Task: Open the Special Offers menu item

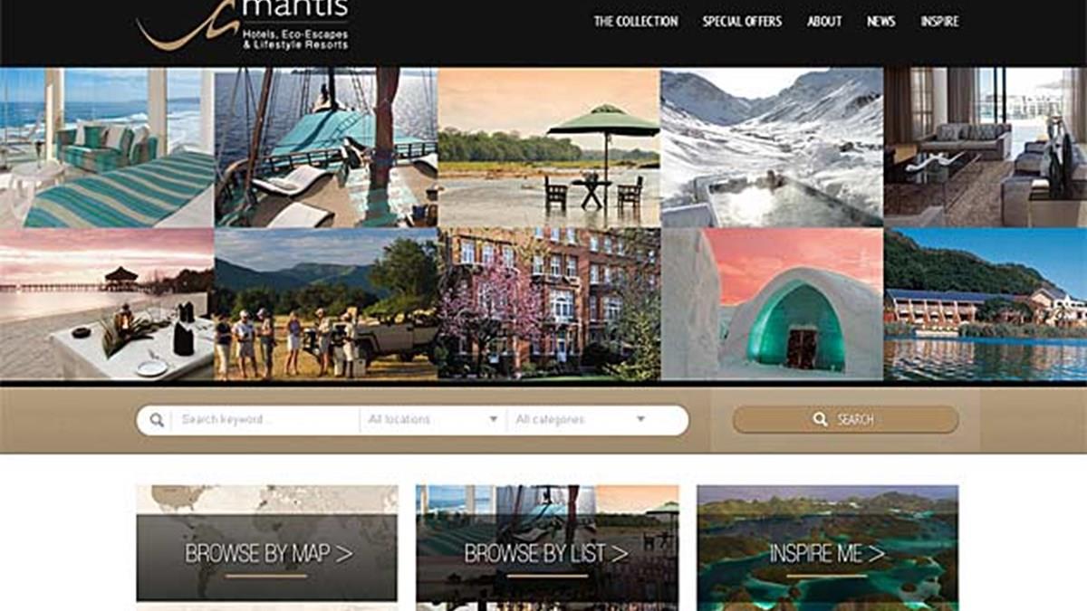Action: tap(742, 21)
